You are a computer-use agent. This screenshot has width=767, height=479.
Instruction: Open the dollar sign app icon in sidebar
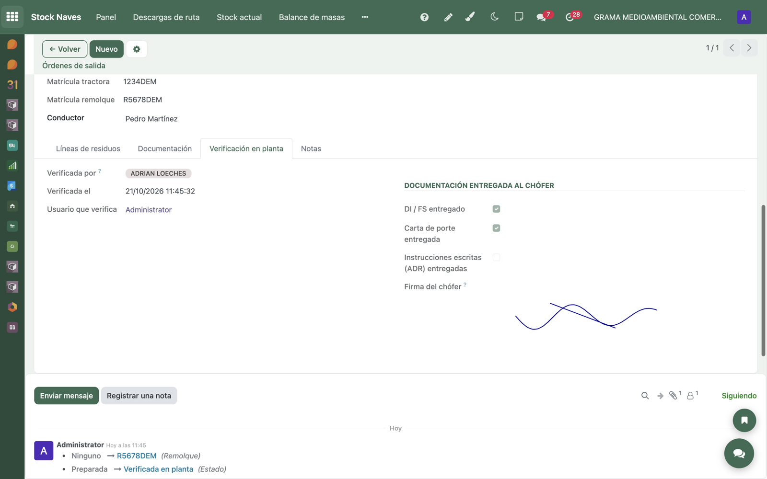point(12,186)
